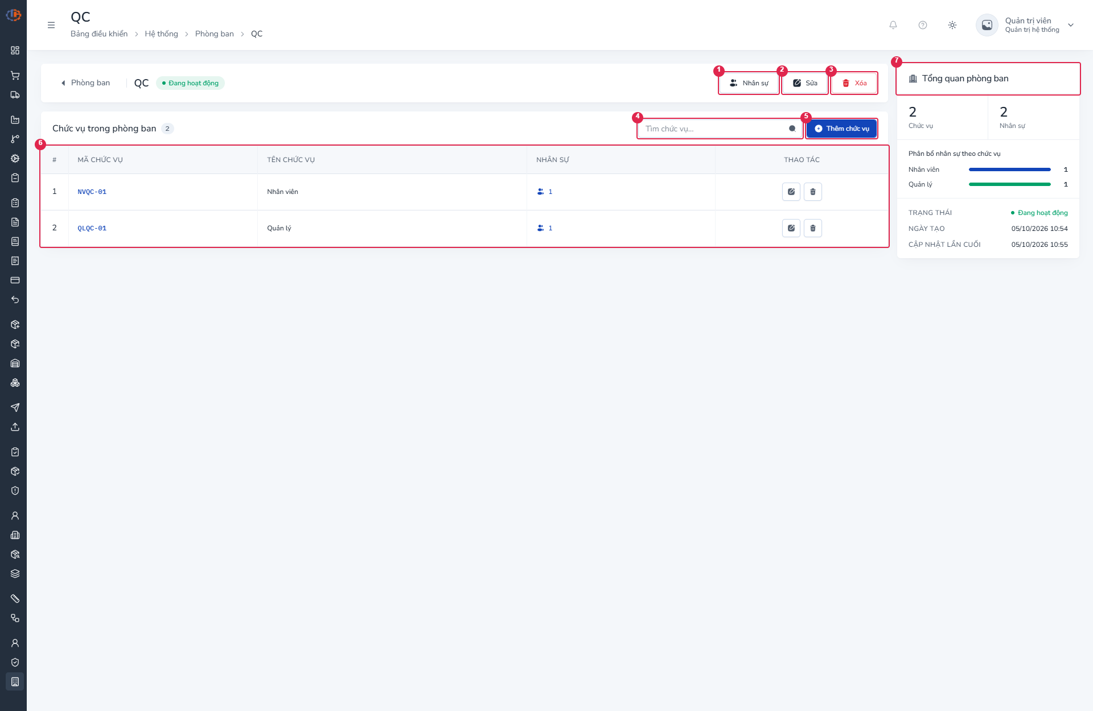Click the app logo in top corner
The height and width of the screenshot is (711, 1093).
point(14,15)
